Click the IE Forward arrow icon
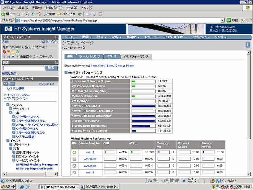Viewport: 253px width, 190px height. pos(18,14)
